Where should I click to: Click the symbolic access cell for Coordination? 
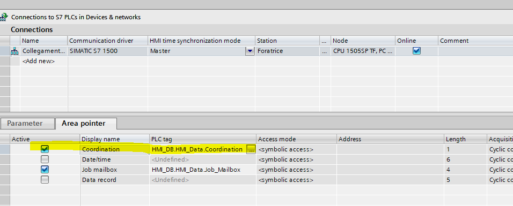(296, 149)
